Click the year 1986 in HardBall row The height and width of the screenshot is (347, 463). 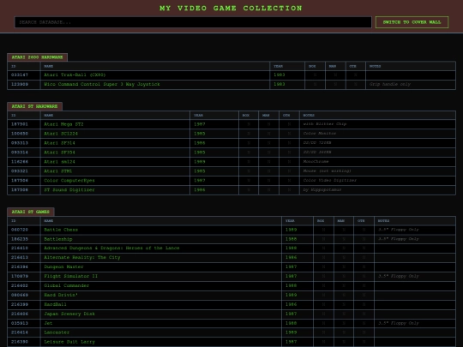click(291, 304)
